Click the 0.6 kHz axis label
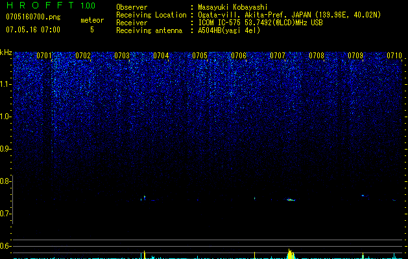 (x=6, y=246)
